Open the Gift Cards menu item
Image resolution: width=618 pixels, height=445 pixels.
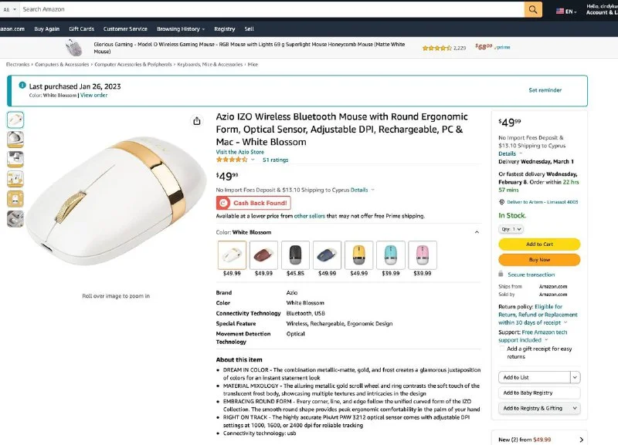click(x=81, y=29)
